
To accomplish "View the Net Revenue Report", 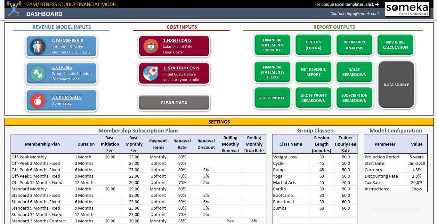I will coord(313,72).
